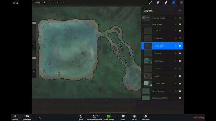Open the Zoom meeting info icon

click(x=14, y=3)
